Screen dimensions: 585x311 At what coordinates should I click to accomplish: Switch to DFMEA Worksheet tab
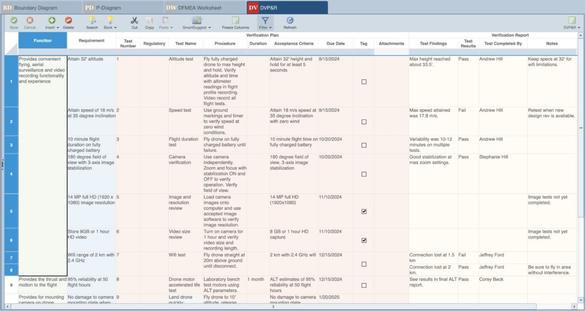[205, 7]
